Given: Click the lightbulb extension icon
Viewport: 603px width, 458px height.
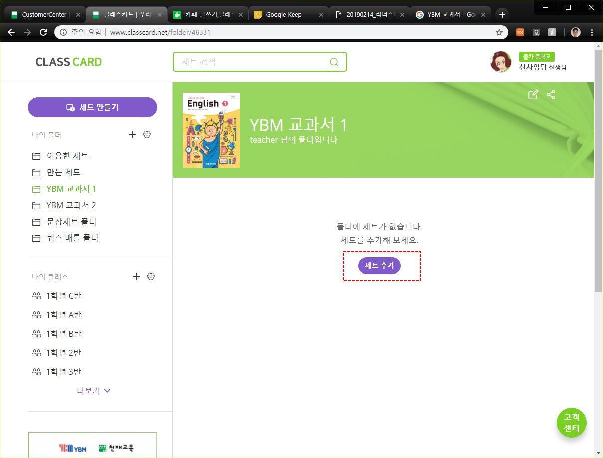Looking at the screenshot, I should [536, 32].
